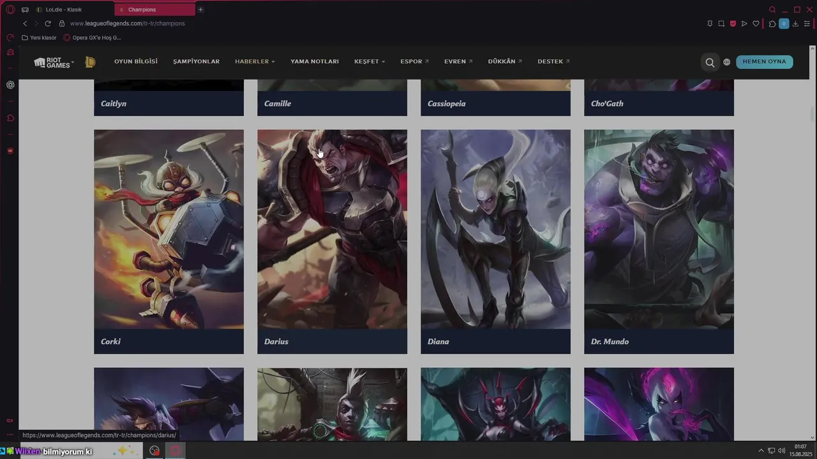Click the network icon in system tray

771,451
